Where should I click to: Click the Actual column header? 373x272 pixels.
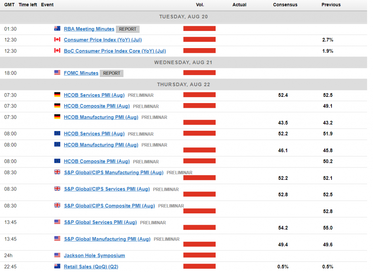[x=239, y=5]
